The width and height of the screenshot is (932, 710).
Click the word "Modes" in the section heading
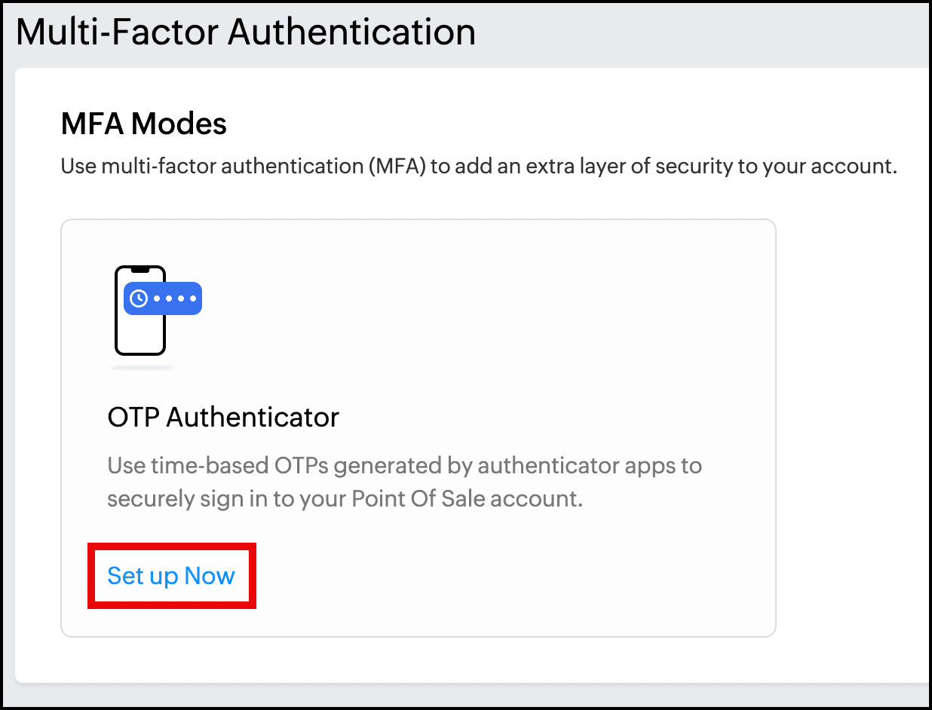pyautogui.click(x=186, y=124)
